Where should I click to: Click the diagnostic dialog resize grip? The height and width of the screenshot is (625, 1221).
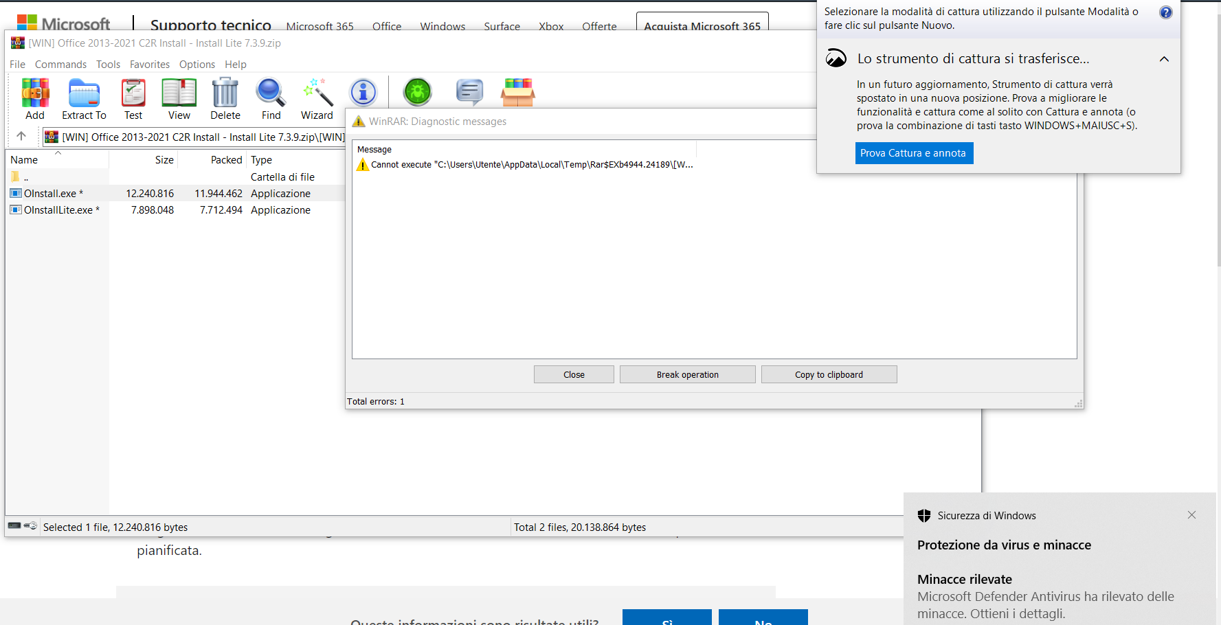(1079, 404)
